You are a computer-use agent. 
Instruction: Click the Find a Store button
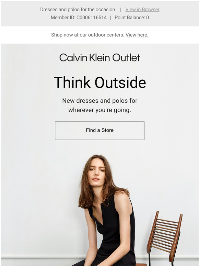[100, 131]
